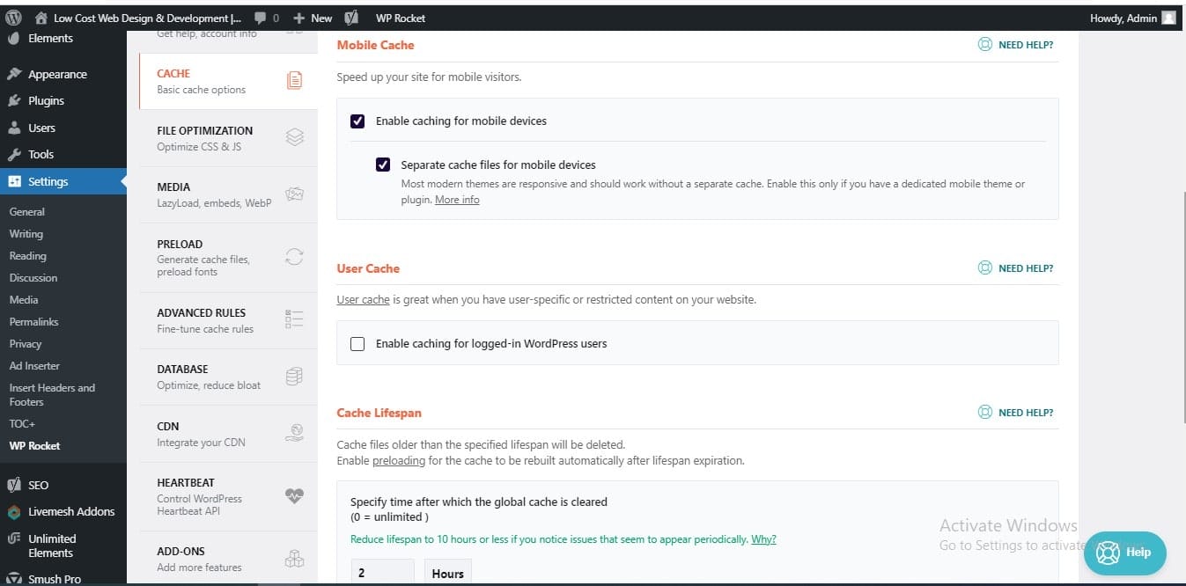The height and width of the screenshot is (586, 1186).
Task: Open the Add-ons tab
Action: click(228, 559)
